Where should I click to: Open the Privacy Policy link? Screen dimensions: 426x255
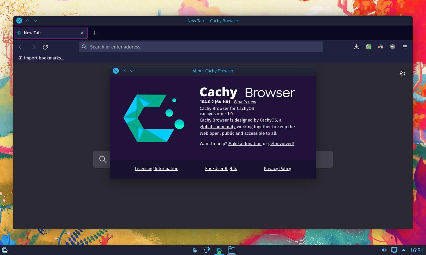[x=277, y=169]
